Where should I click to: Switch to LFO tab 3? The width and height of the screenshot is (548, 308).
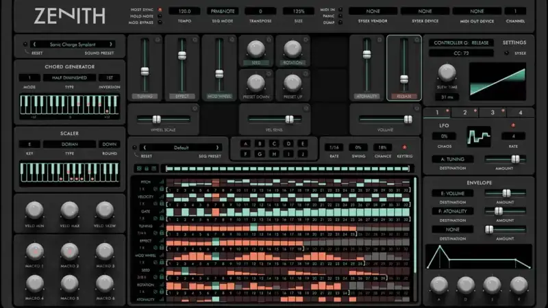tap(493, 112)
